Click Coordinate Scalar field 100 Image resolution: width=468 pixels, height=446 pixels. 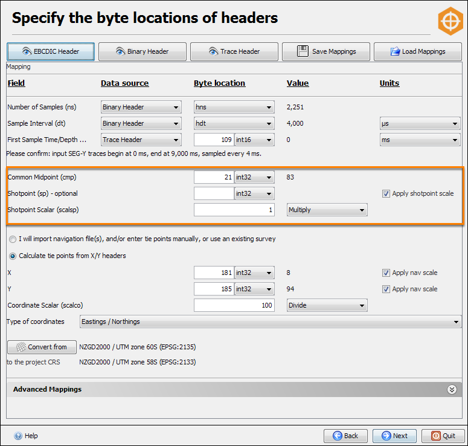point(234,305)
